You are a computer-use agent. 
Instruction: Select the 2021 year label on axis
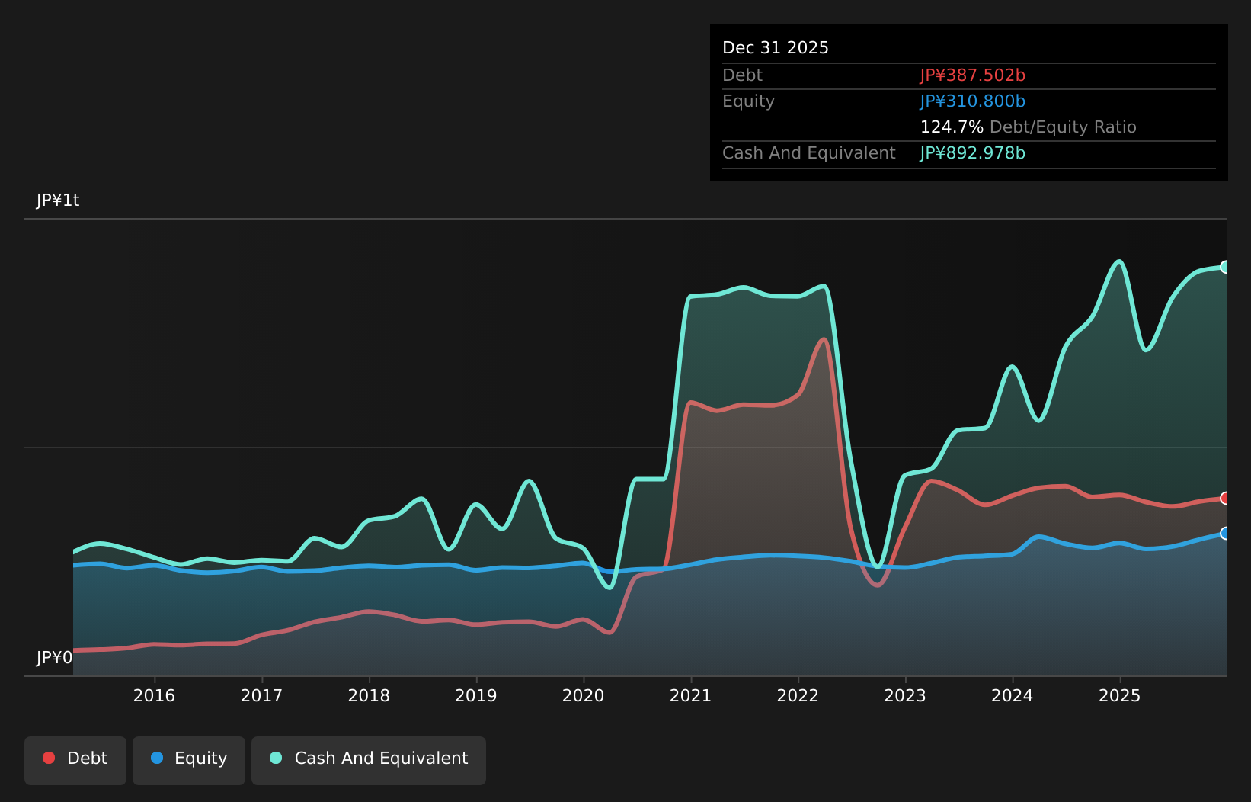point(689,696)
